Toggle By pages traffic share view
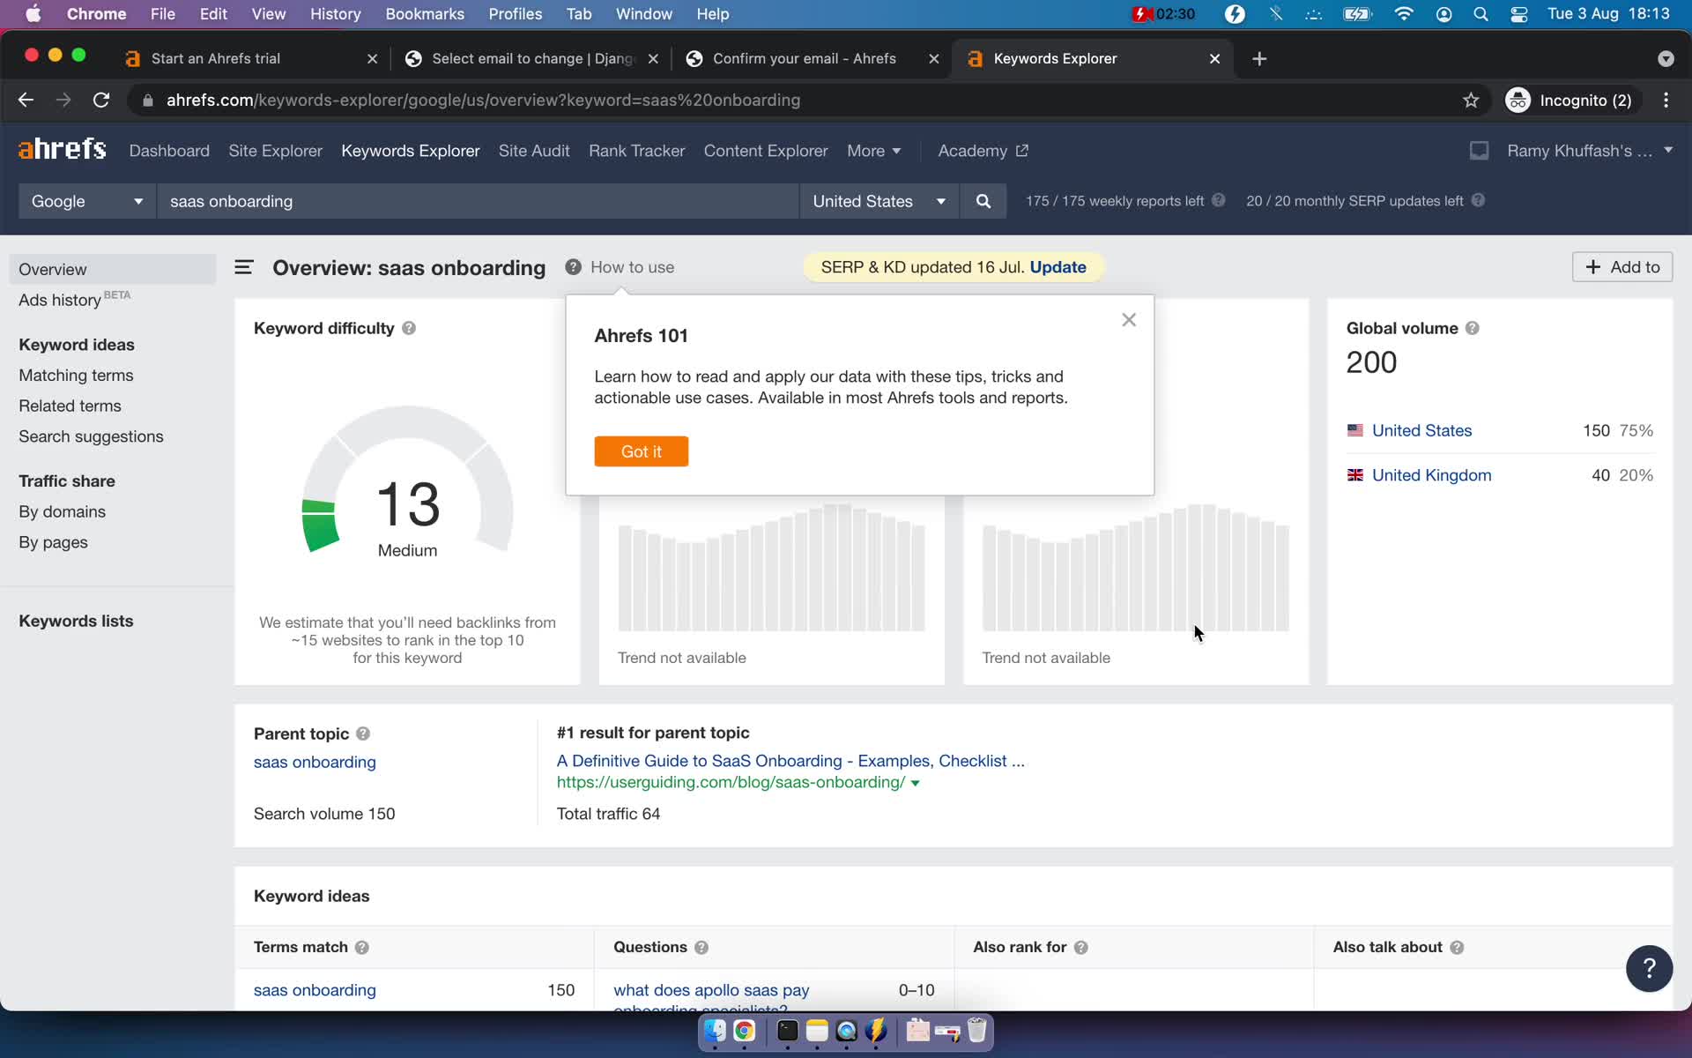 coord(54,541)
